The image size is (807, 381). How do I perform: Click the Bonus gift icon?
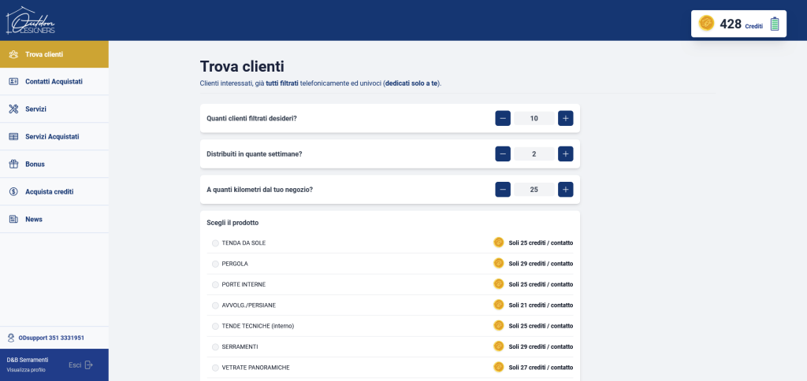coord(14,164)
